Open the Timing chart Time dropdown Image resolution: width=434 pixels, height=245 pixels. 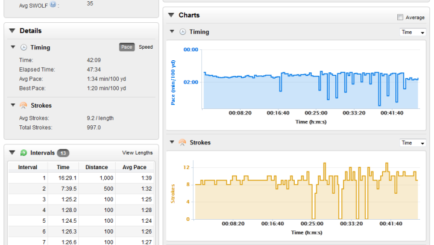coord(413,32)
